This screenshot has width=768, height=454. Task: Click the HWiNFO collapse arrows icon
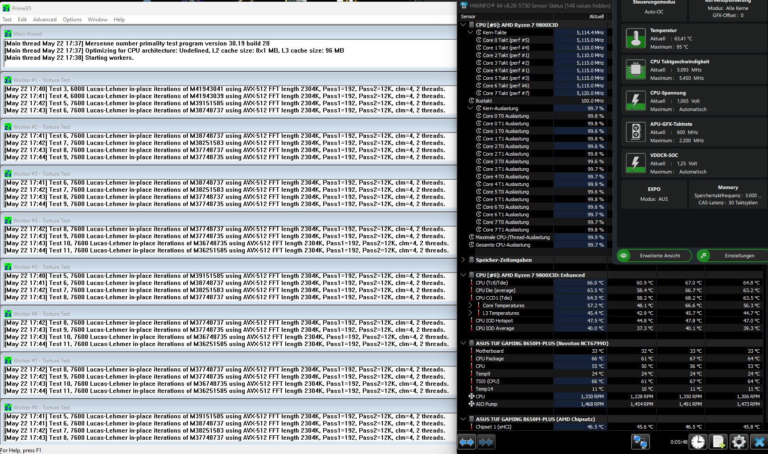pyautogui.click(x=486, y=442)
